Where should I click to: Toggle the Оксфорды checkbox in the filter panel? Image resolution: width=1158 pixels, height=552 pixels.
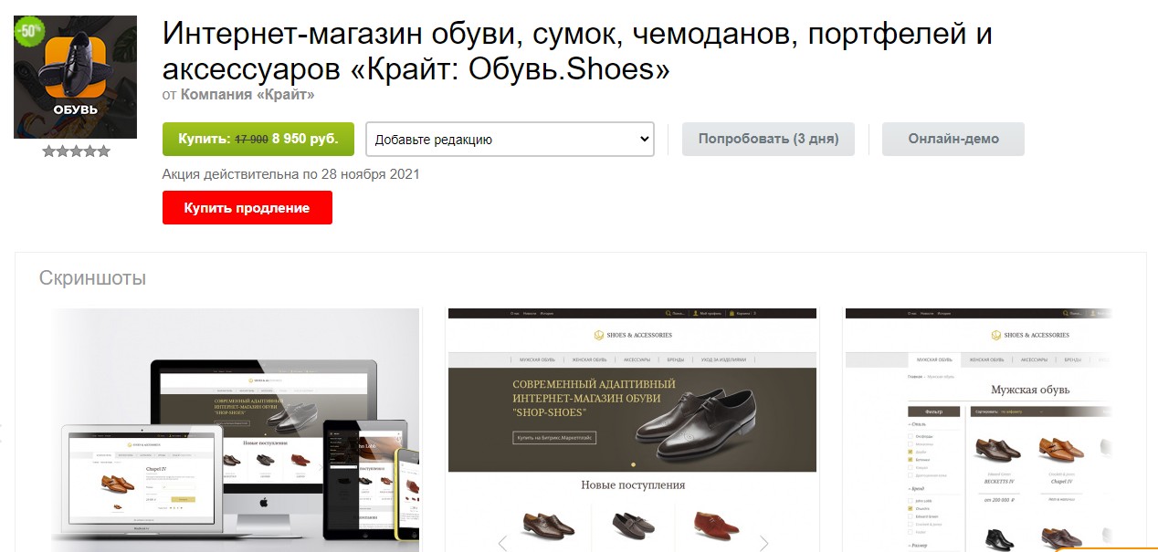911,437
